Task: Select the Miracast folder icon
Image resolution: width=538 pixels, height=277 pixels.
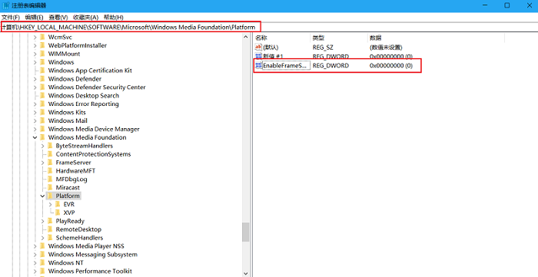Action: [50, 188]
